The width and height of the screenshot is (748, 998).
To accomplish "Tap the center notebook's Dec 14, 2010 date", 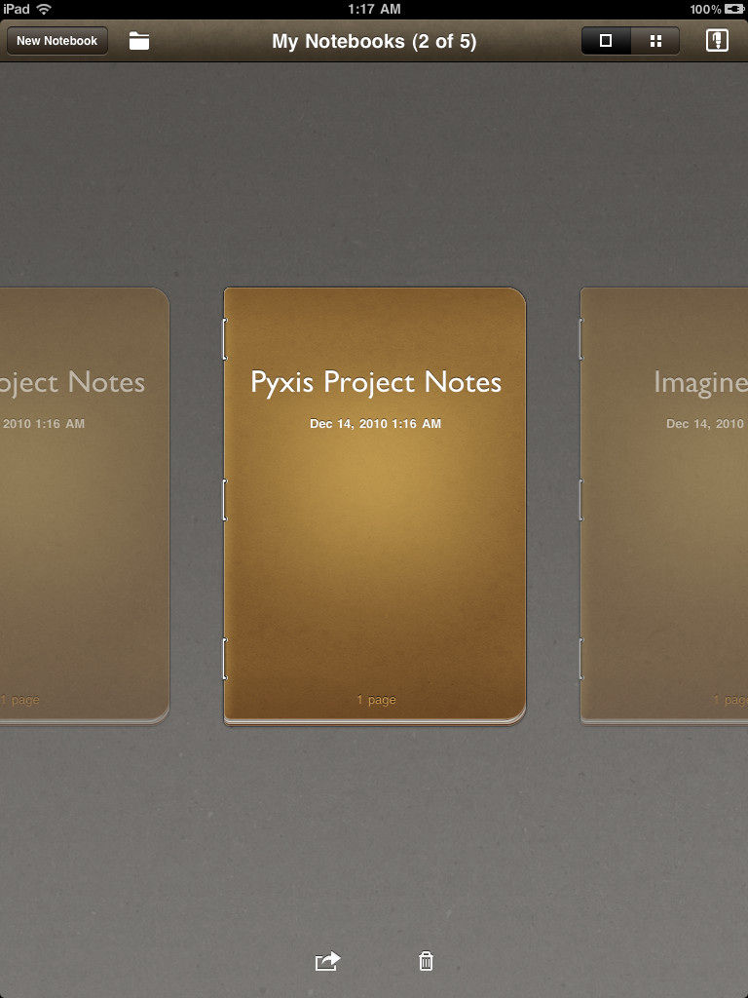I will tap(375, 423).
